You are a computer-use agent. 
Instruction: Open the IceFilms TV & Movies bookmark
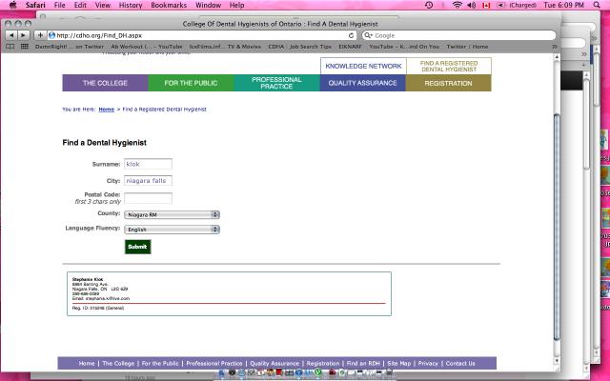(225, 47)
